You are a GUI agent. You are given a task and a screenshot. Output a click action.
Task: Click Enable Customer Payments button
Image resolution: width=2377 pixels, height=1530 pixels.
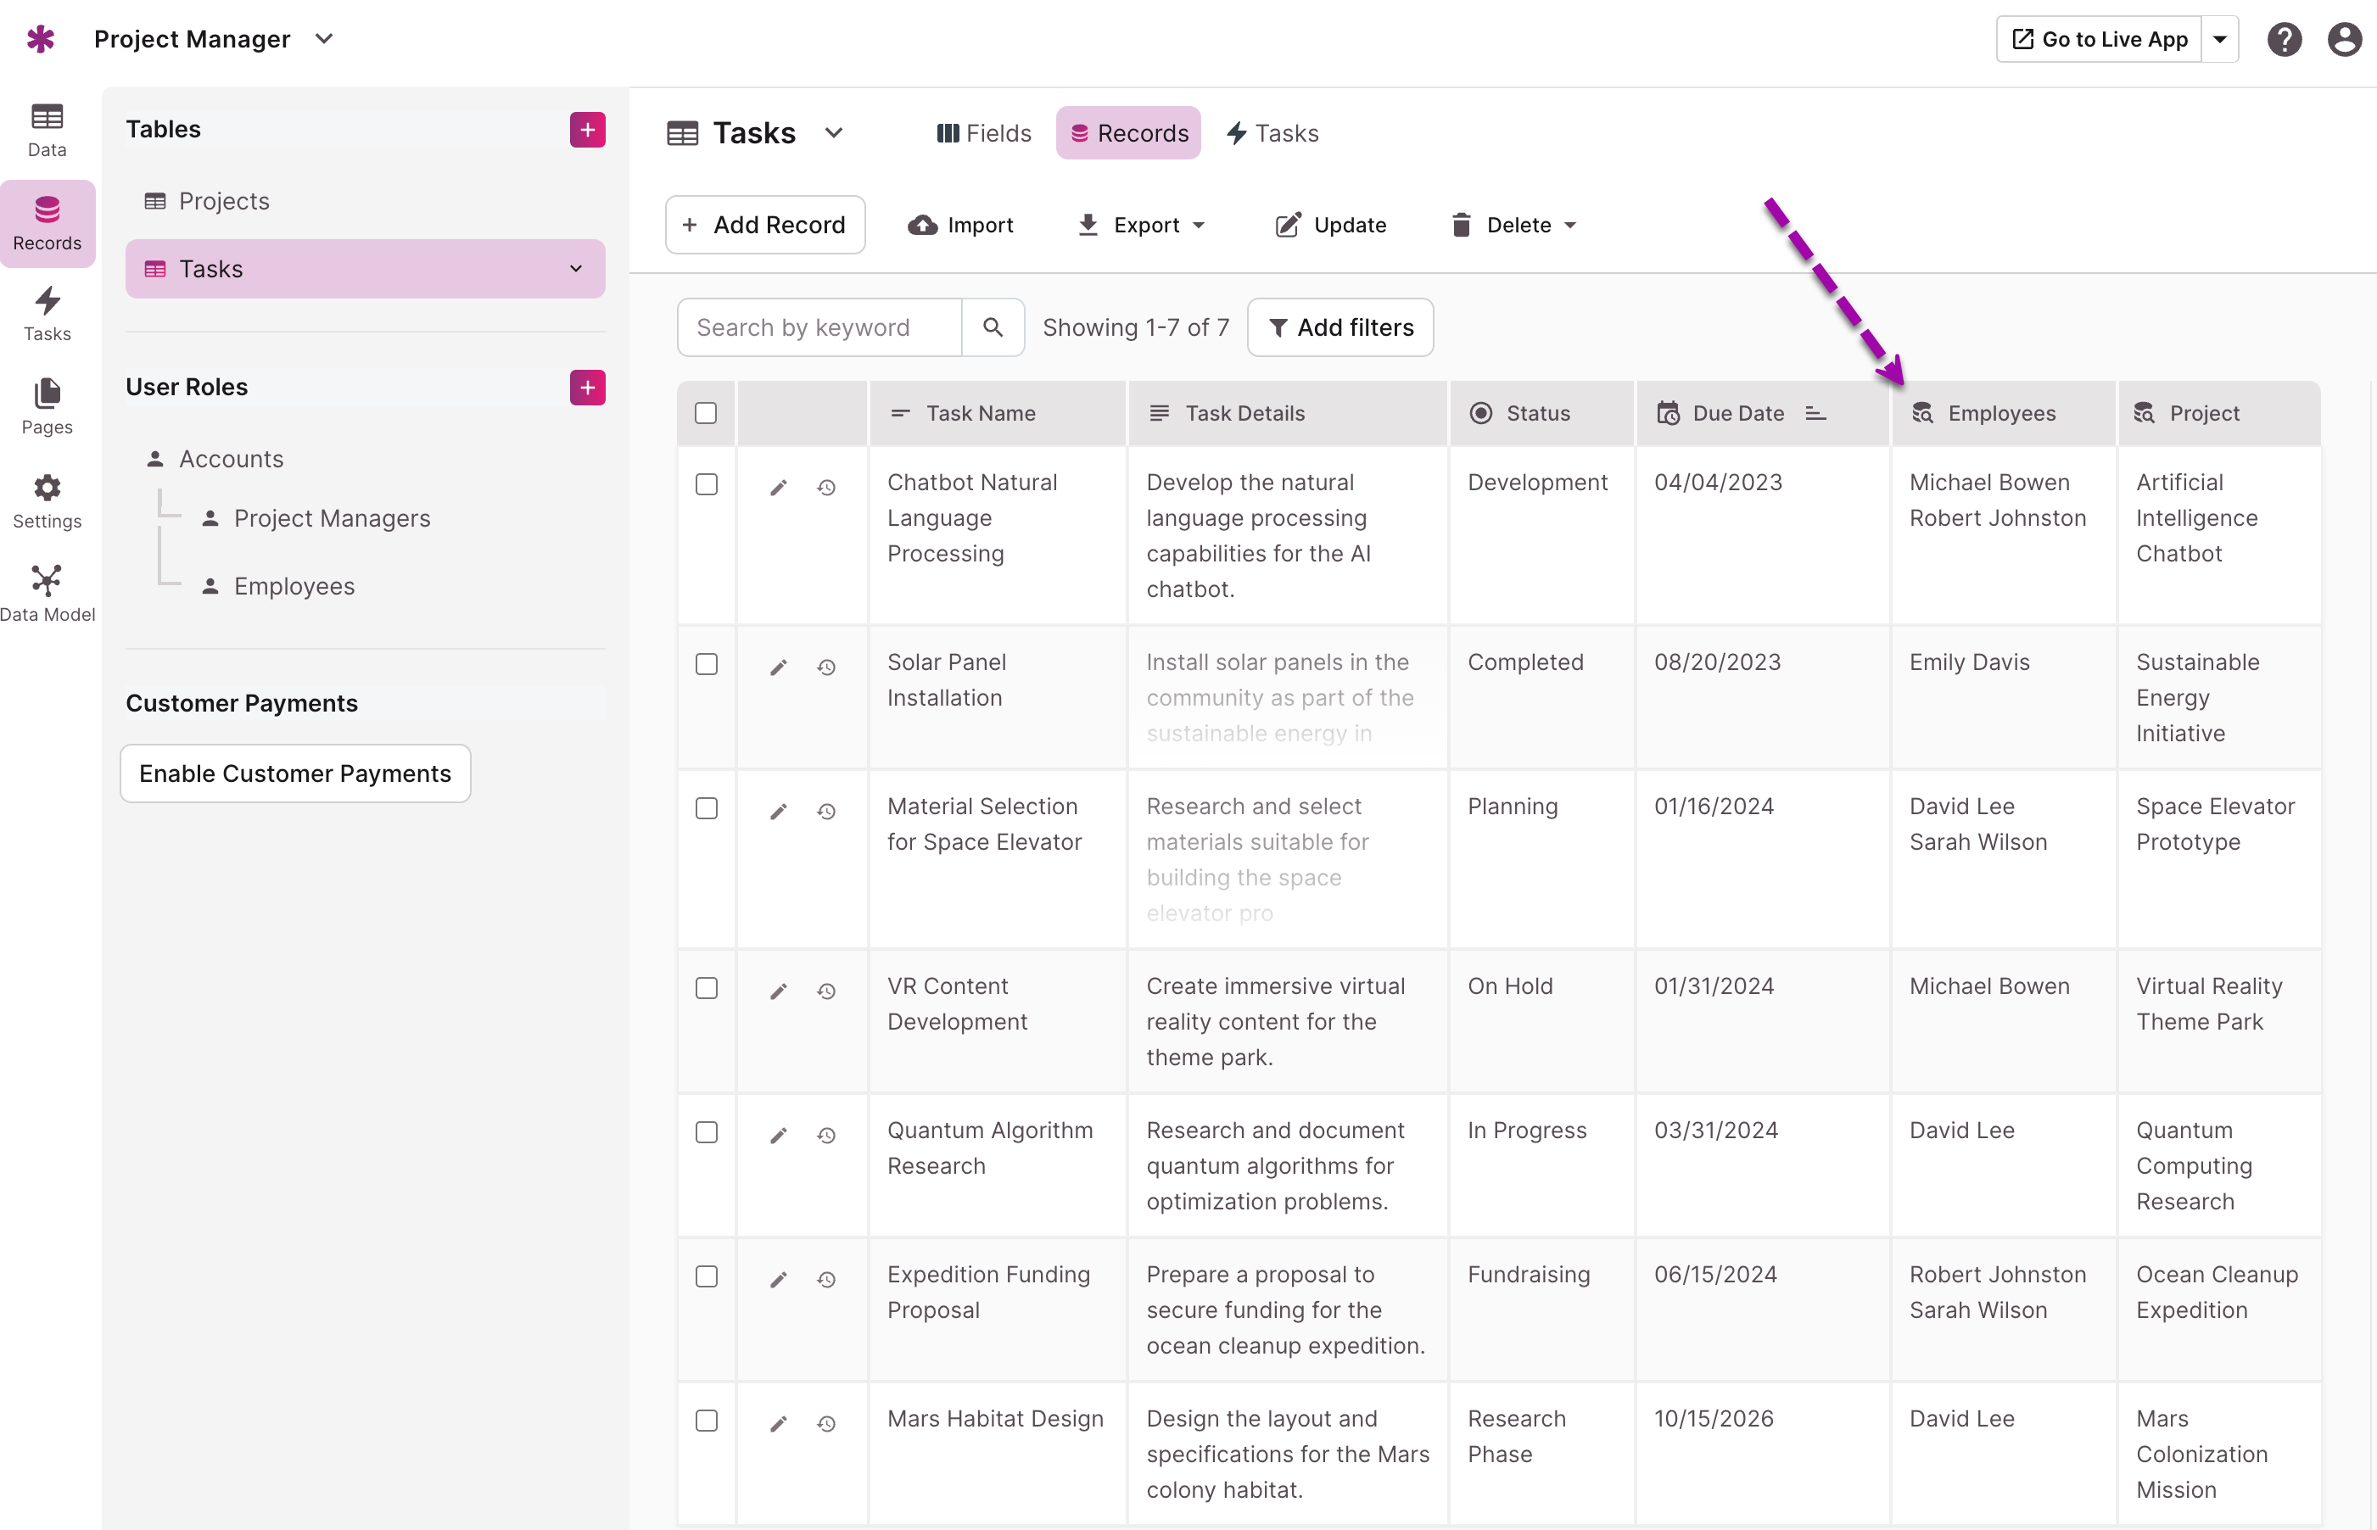[295, 774]
